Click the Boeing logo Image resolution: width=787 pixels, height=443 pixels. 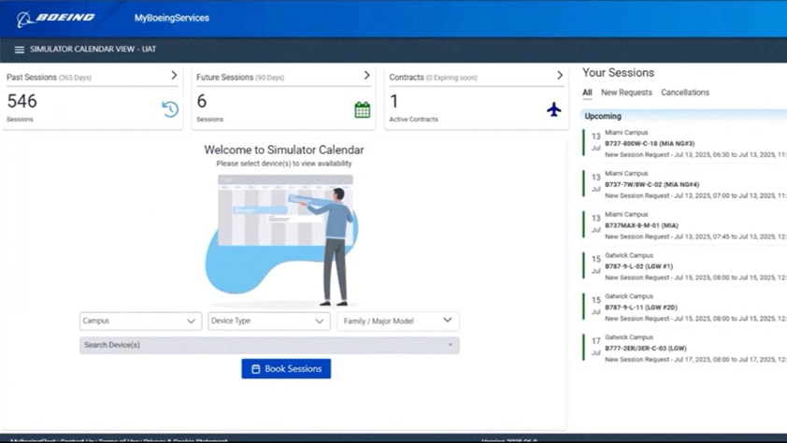[x=56, y=18]
